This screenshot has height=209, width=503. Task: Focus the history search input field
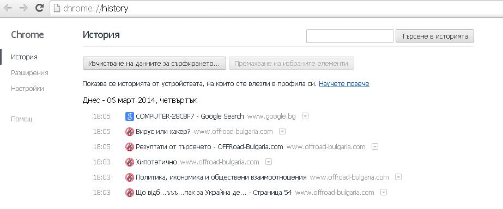(350, 36)
